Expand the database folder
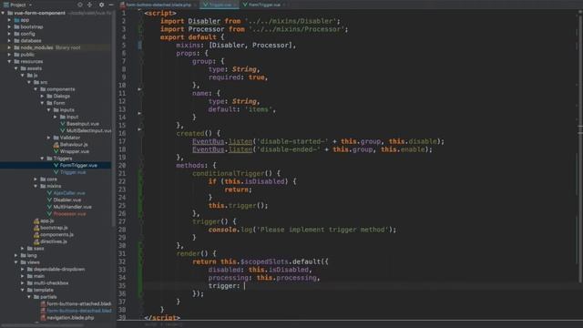583x328 pixels. point(9,41)
